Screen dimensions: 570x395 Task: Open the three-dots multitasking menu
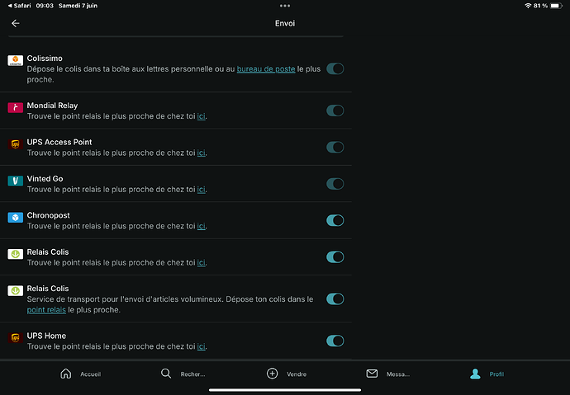point(285,6)
